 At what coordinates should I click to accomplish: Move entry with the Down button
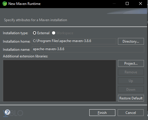tap(131, 90)
